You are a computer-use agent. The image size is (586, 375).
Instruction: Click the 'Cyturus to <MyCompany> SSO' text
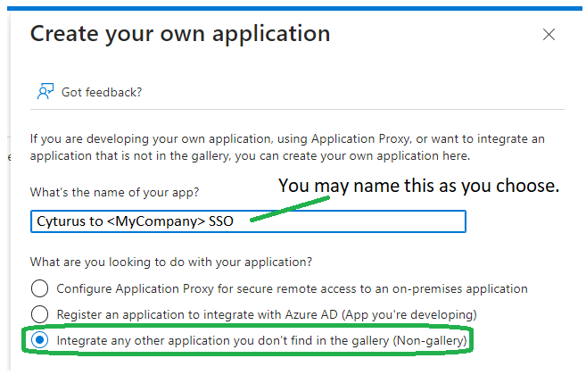click(x=135, y=221)
